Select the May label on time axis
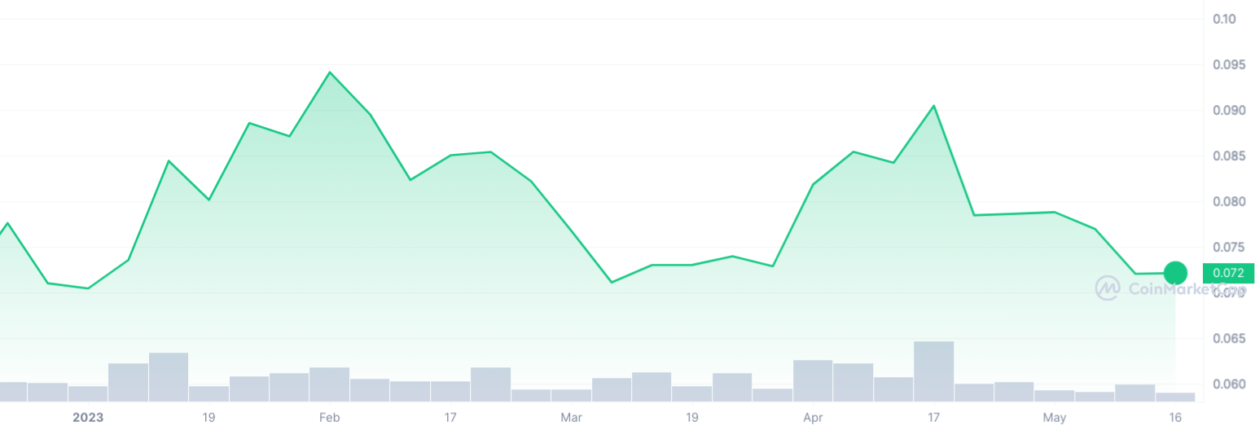Viewport: 1255px width, 430px height. (x=1055, y=418)
